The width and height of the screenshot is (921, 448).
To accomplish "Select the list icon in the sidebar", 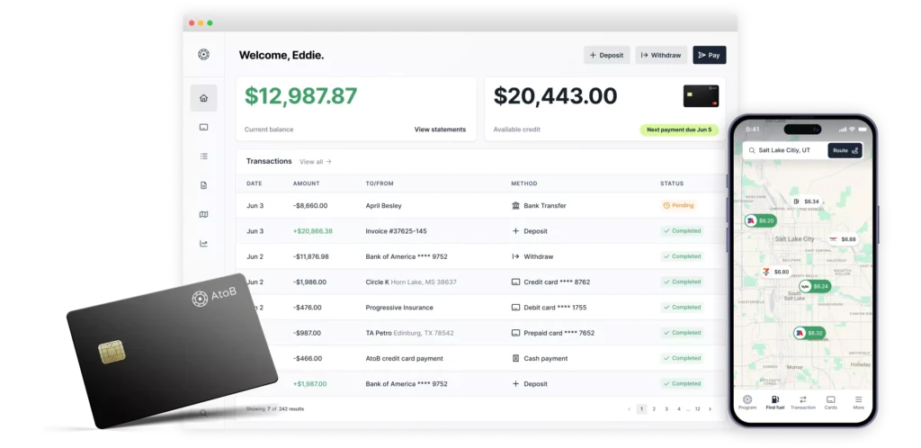I will tap(203, 157).
